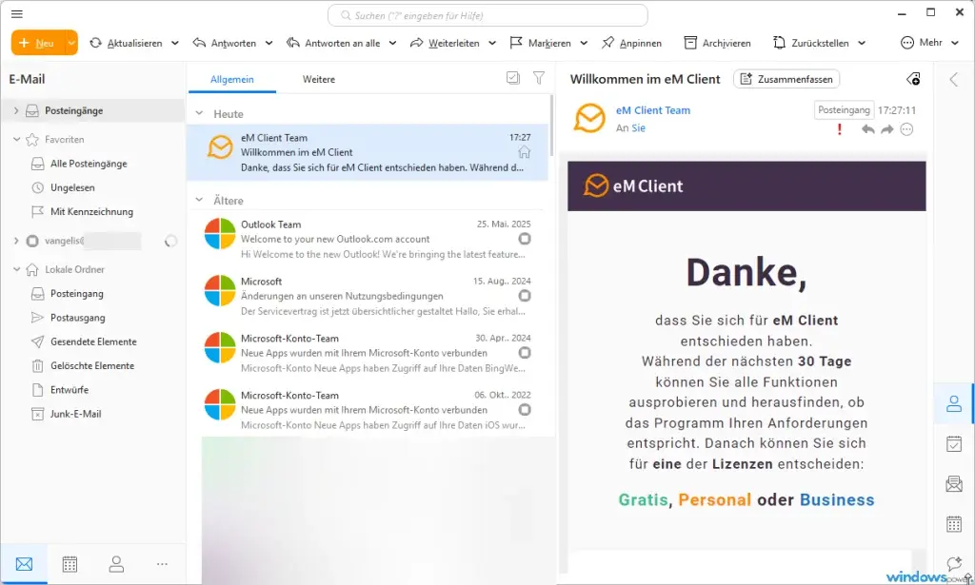The image size is (975, 585).
Task: Click the forward arrow icon in message header
Action: (x=887, y=129)
